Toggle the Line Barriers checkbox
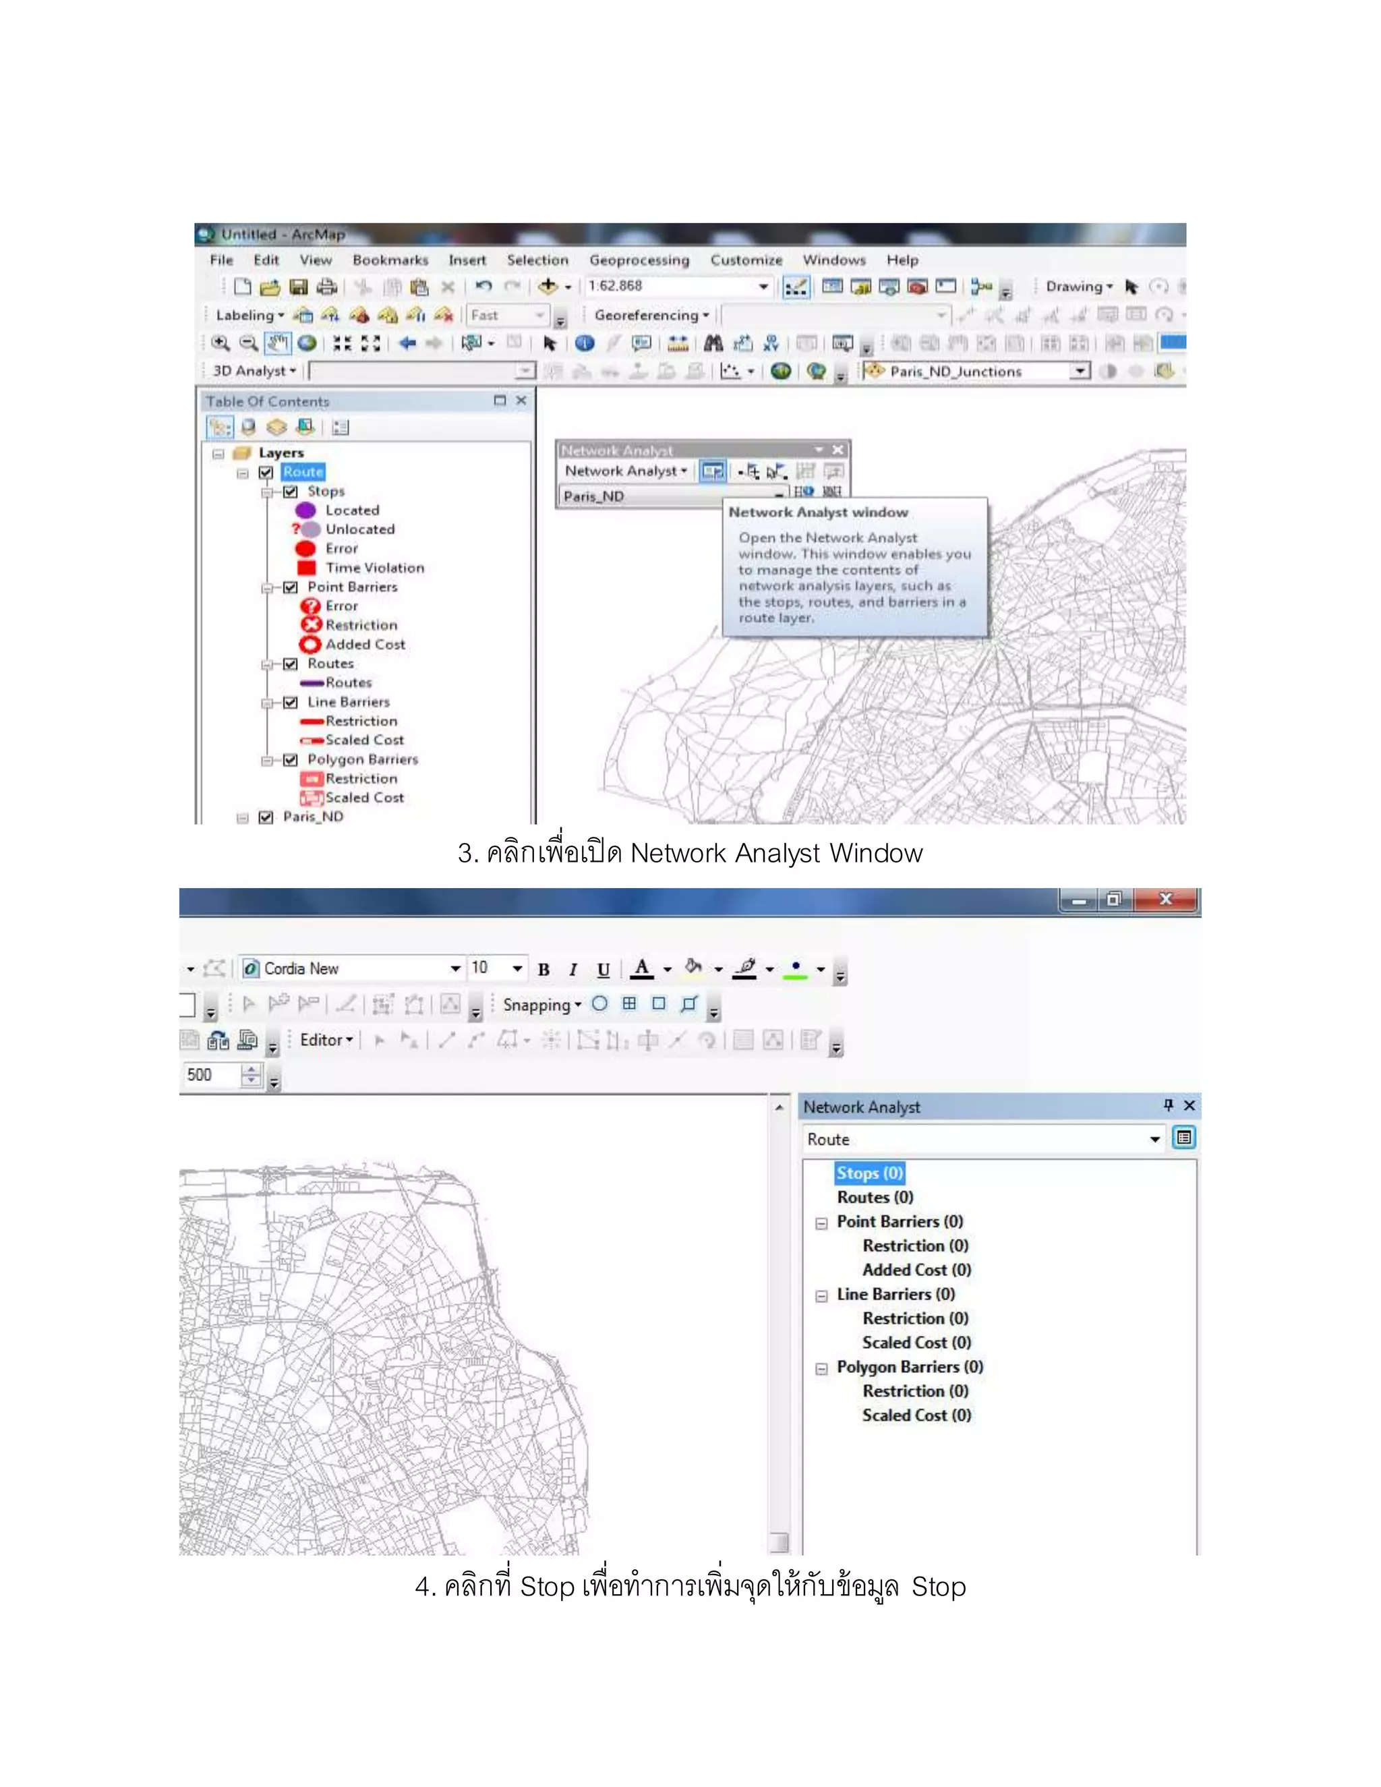The width and height of the screenshot is (1381, 1787). tap(291, 703)
